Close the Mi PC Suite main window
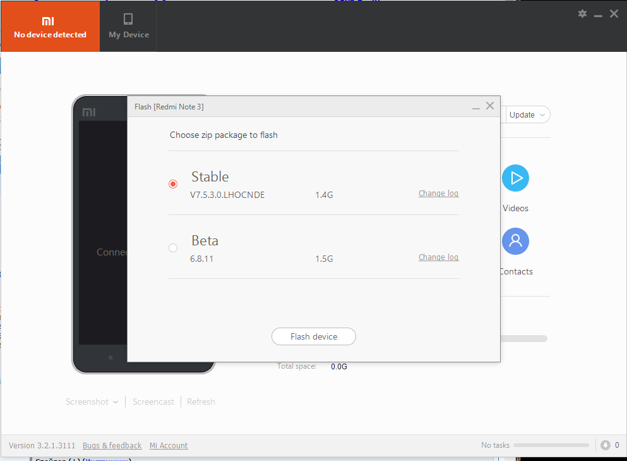This screenshot has height=461, width=627. click(x=614, y=14)
